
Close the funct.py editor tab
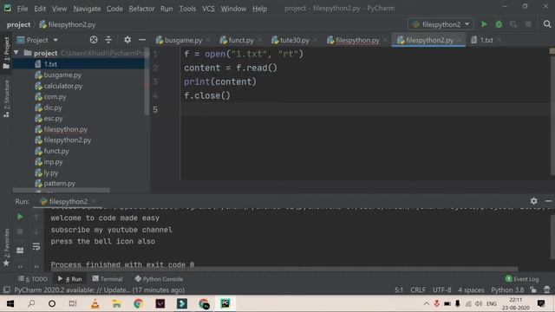259,40
